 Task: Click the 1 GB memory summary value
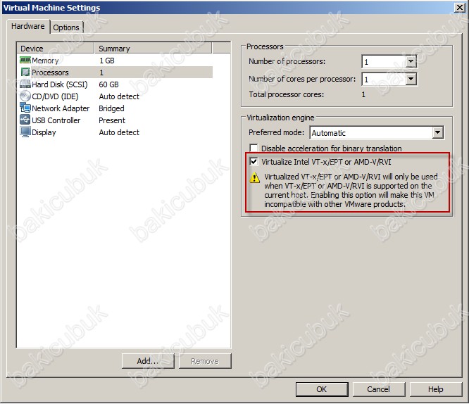(x=107, y=61)
